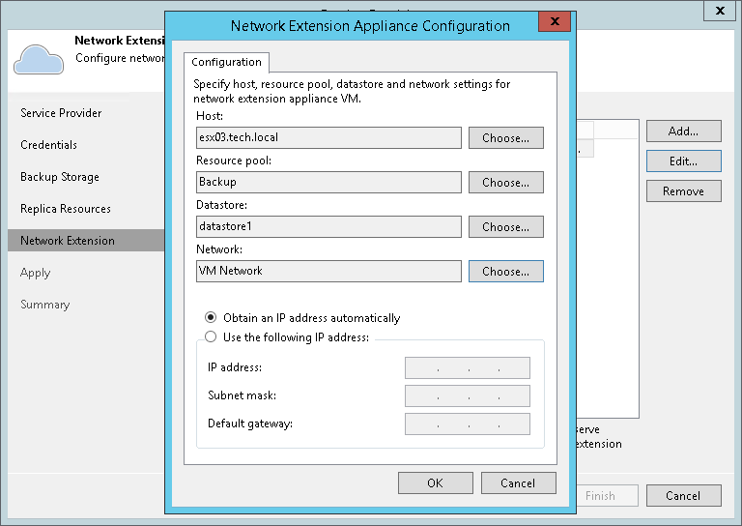
Task: Click Choose next to Datastore field
Action: 505,227
